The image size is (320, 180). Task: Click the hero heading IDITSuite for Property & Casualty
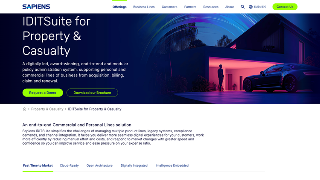click(x=56, y=36)
